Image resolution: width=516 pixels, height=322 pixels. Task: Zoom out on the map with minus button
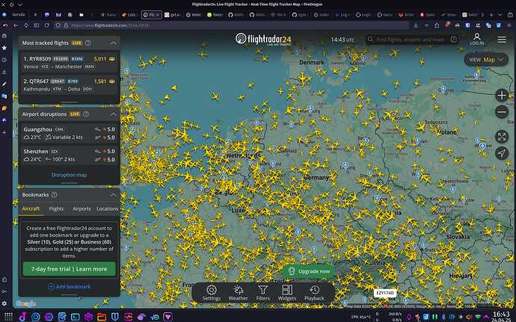pos(502,112)
